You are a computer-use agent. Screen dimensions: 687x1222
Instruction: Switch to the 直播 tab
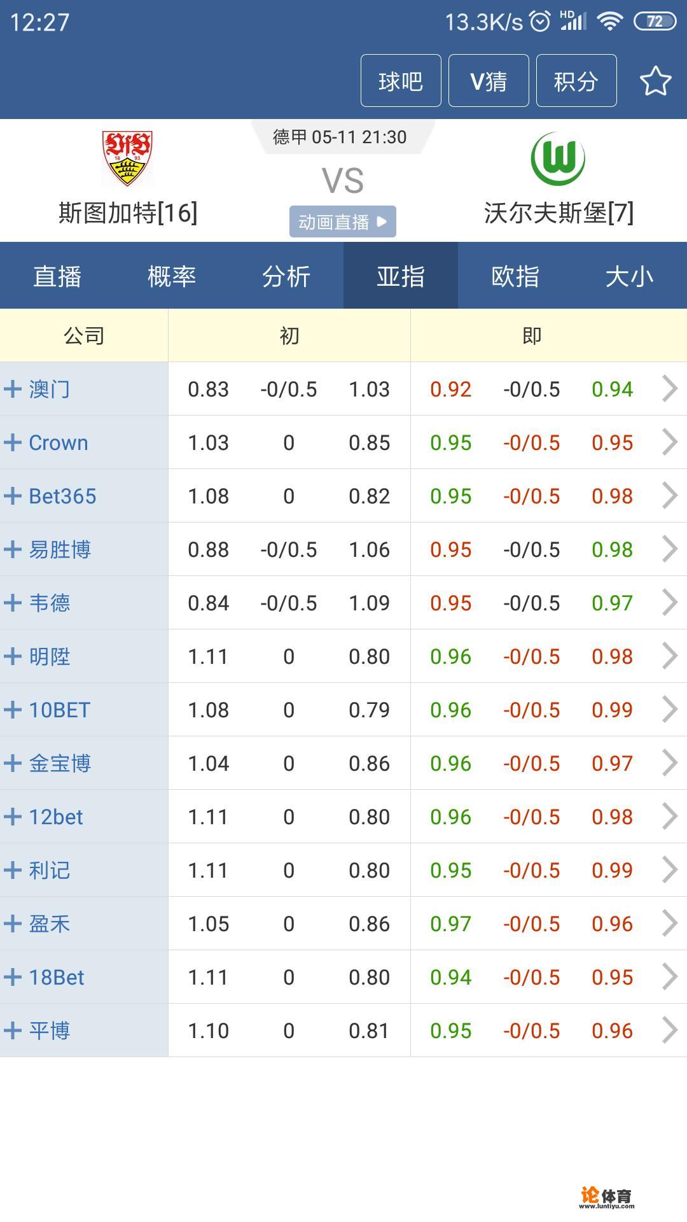(x=57, y=276)
